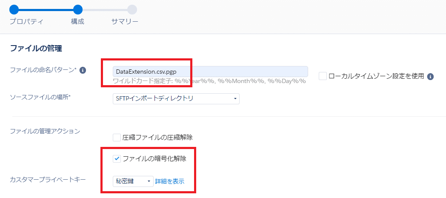Open the 秘密鍵 private key dropdown
The image size is (446, 198).
tap(133, 181)
